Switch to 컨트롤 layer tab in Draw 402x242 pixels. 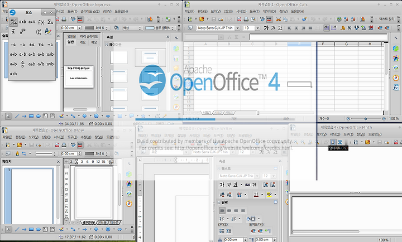click(x=102, y=222)
